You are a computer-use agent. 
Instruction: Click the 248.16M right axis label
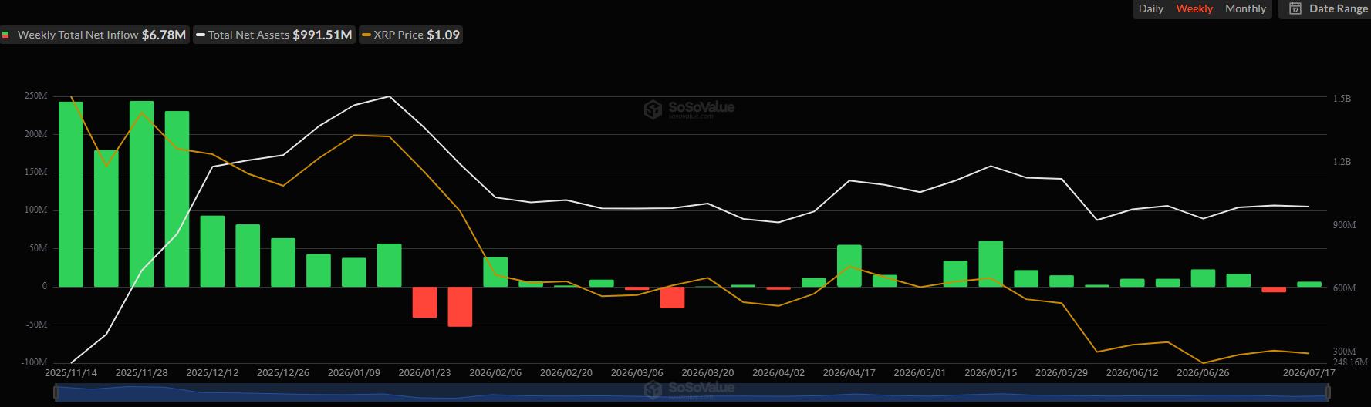pos(1350,362)
